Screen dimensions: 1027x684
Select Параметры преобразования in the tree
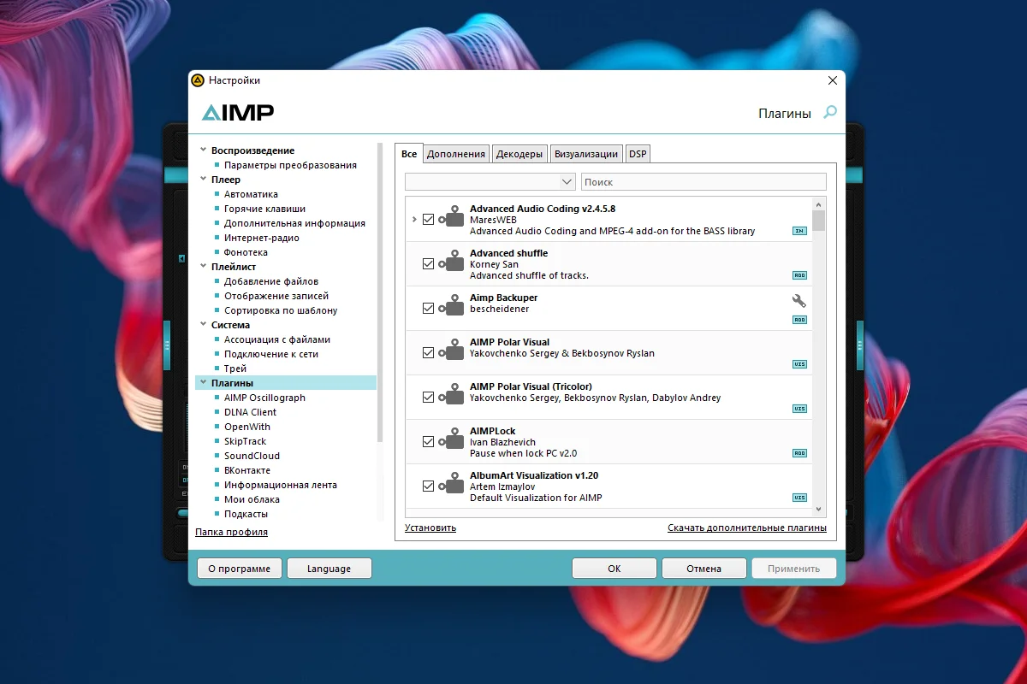[x=290, y=165]
